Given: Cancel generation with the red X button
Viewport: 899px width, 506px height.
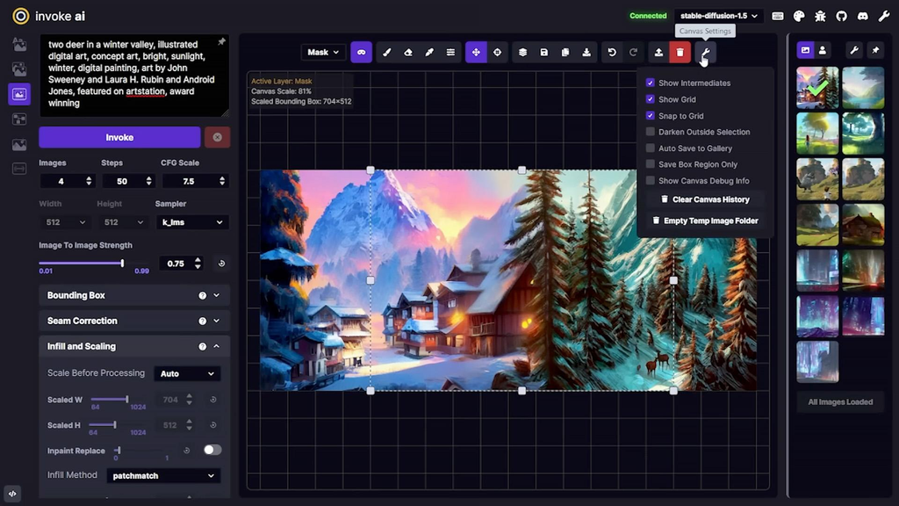Looking at the screenshot, I should point(218,138).
